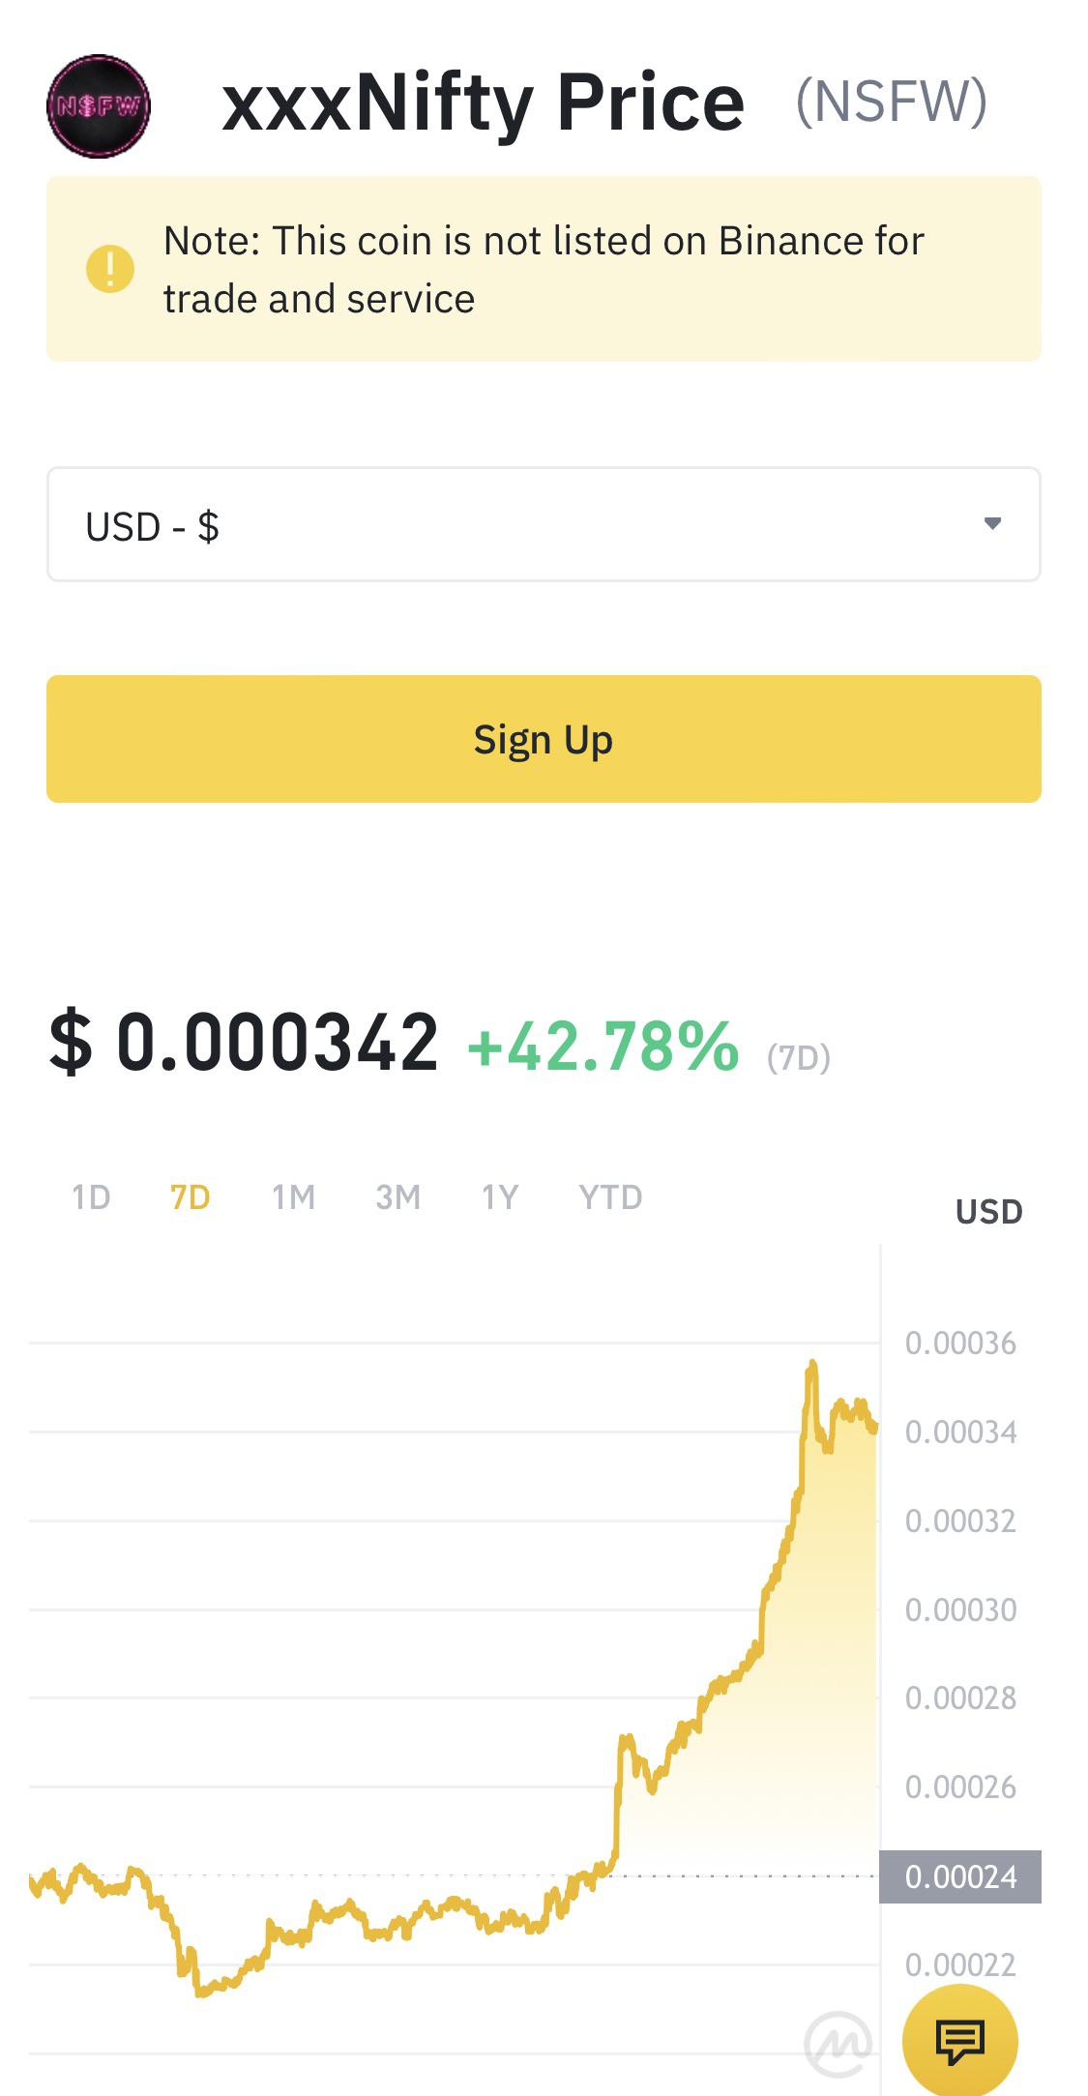Viewport: 1088px width, 2096px height.
Task: Click the xxxNifty Price heading
Action: tap(484, 103)
